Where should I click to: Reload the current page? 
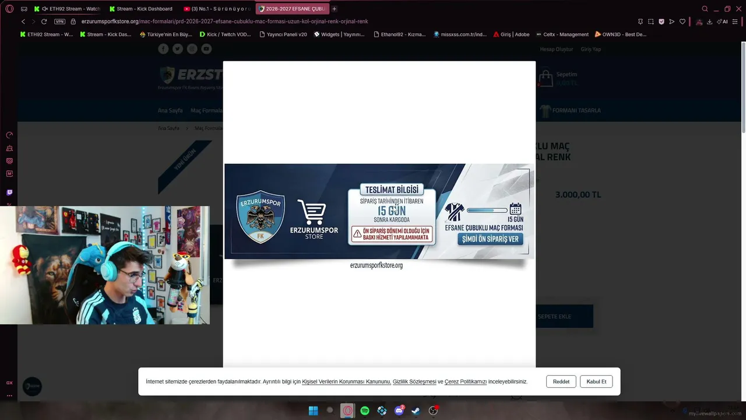(44, 22)
